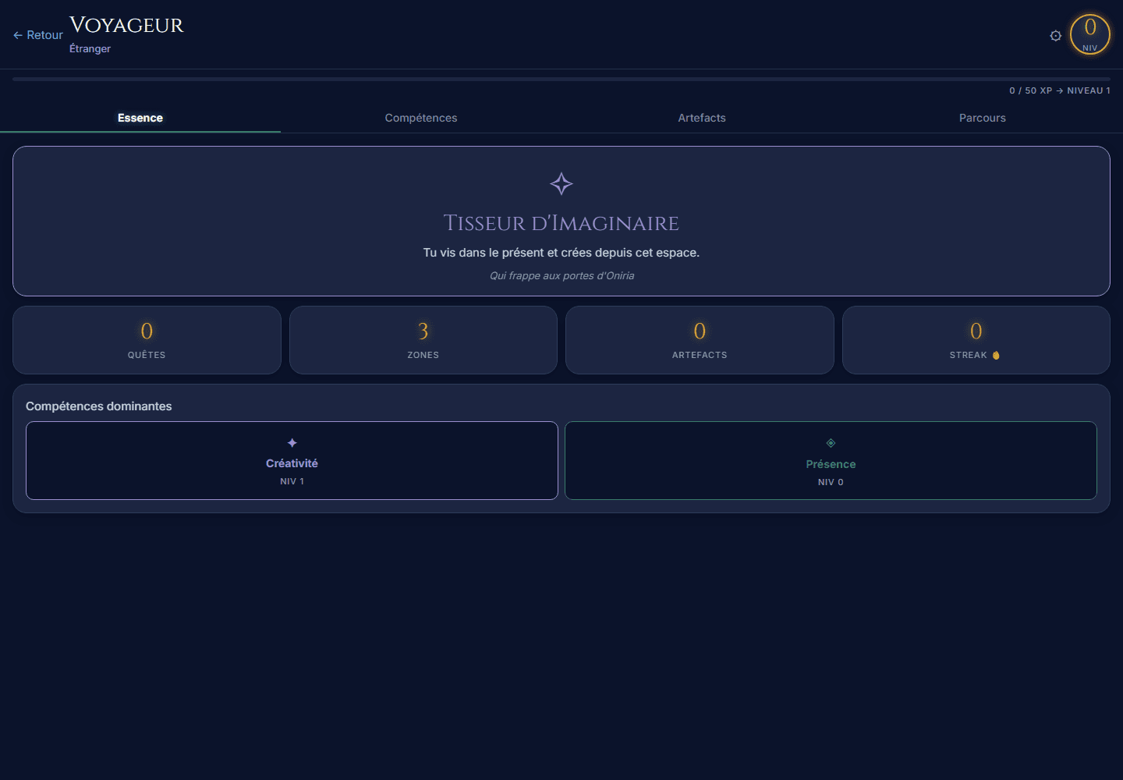Click the back arrow next to Retour

[18, 35]
